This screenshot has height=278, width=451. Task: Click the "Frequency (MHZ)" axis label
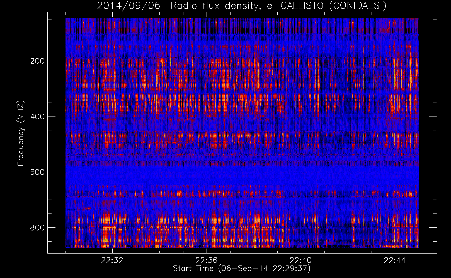[x=21, y=133]
